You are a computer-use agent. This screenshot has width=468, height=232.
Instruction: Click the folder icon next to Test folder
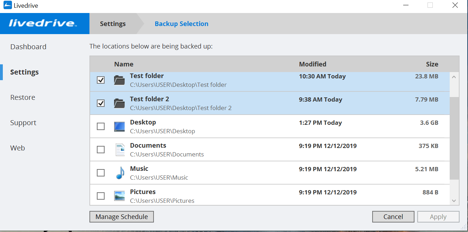119,80
